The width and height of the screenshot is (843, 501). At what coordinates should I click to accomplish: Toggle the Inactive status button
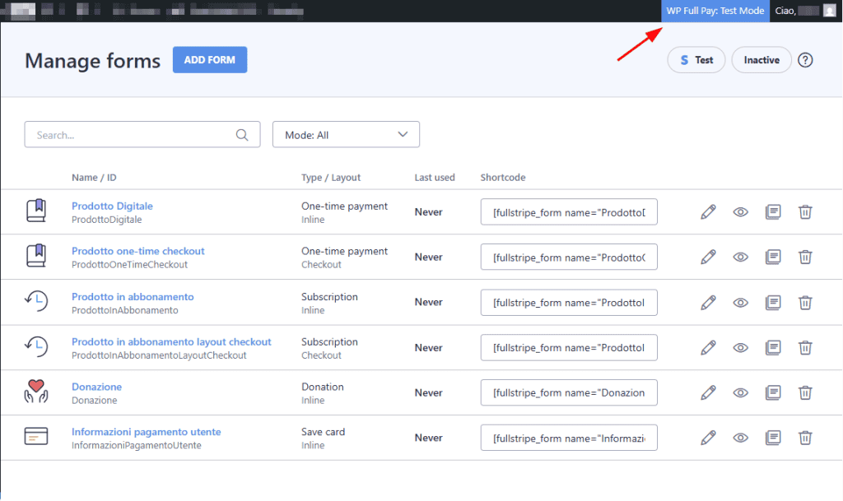(761, 59)
